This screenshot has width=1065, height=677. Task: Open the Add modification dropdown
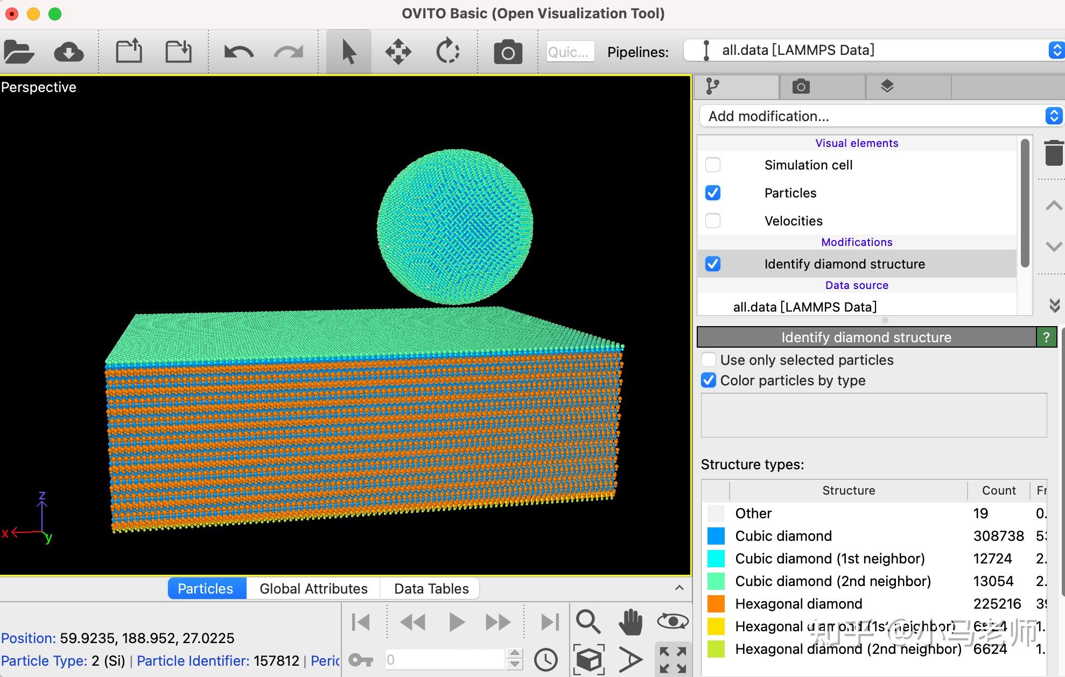point(880,116)
